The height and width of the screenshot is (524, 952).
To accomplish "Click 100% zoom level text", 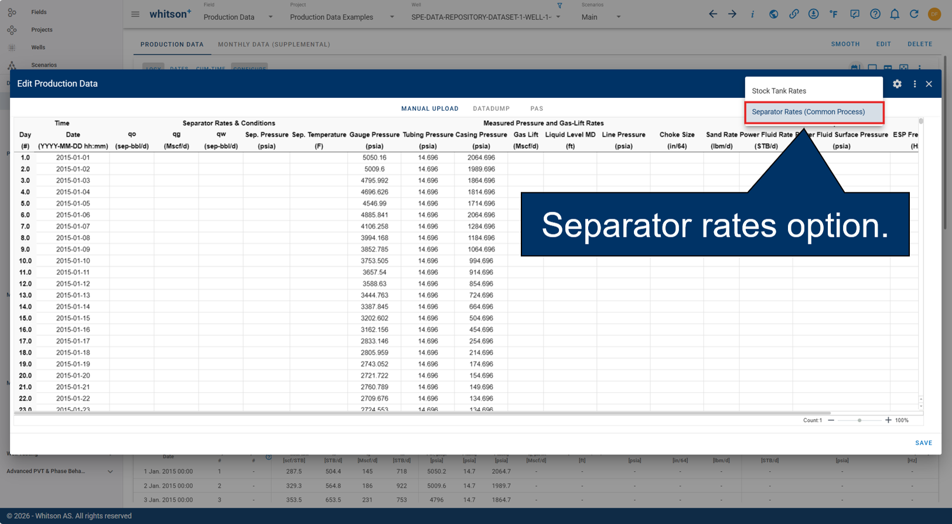I will coord(902,420).
